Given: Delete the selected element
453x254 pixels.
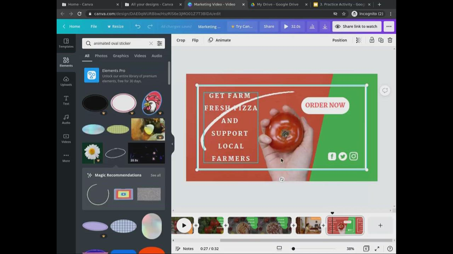Looking at the screenshot, I should [390, 40].
